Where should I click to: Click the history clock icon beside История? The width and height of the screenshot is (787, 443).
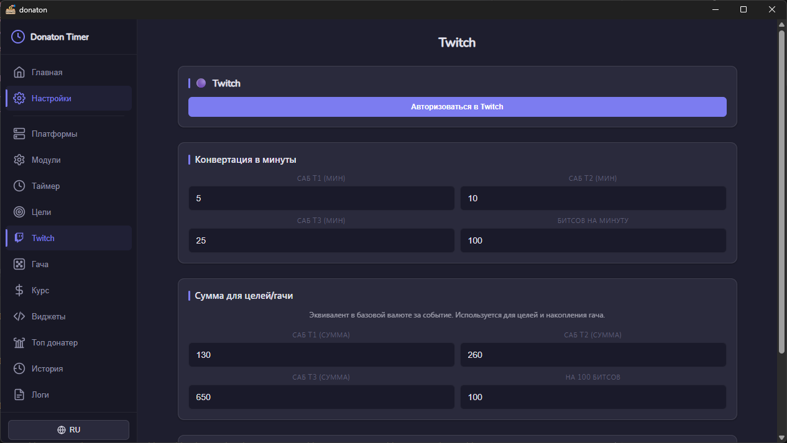(19, 368)
